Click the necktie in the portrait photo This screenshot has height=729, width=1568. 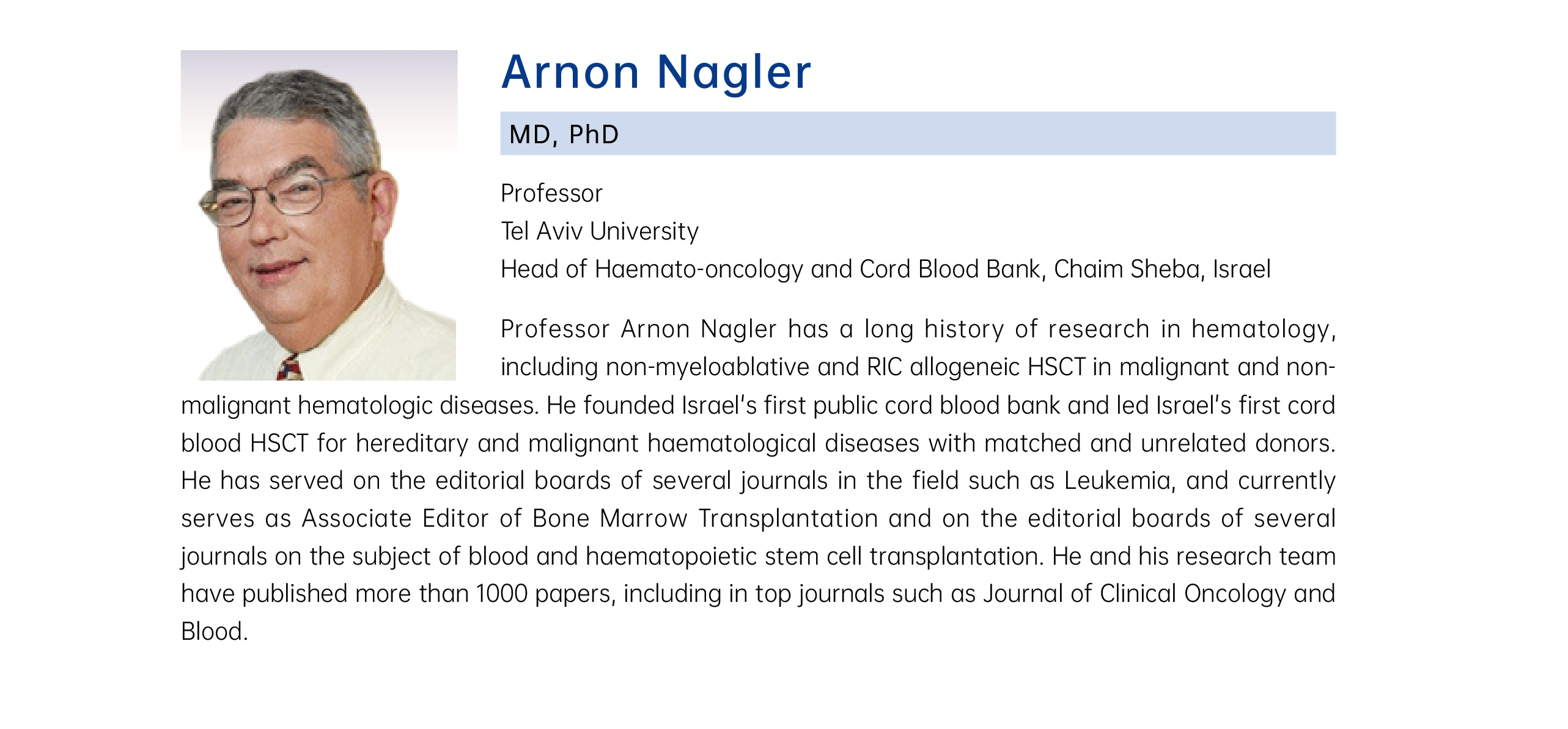click(290, 368)
